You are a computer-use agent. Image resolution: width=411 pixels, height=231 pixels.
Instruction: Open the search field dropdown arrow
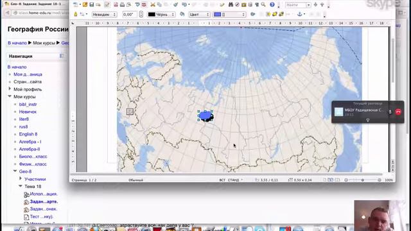click(308, 4)
